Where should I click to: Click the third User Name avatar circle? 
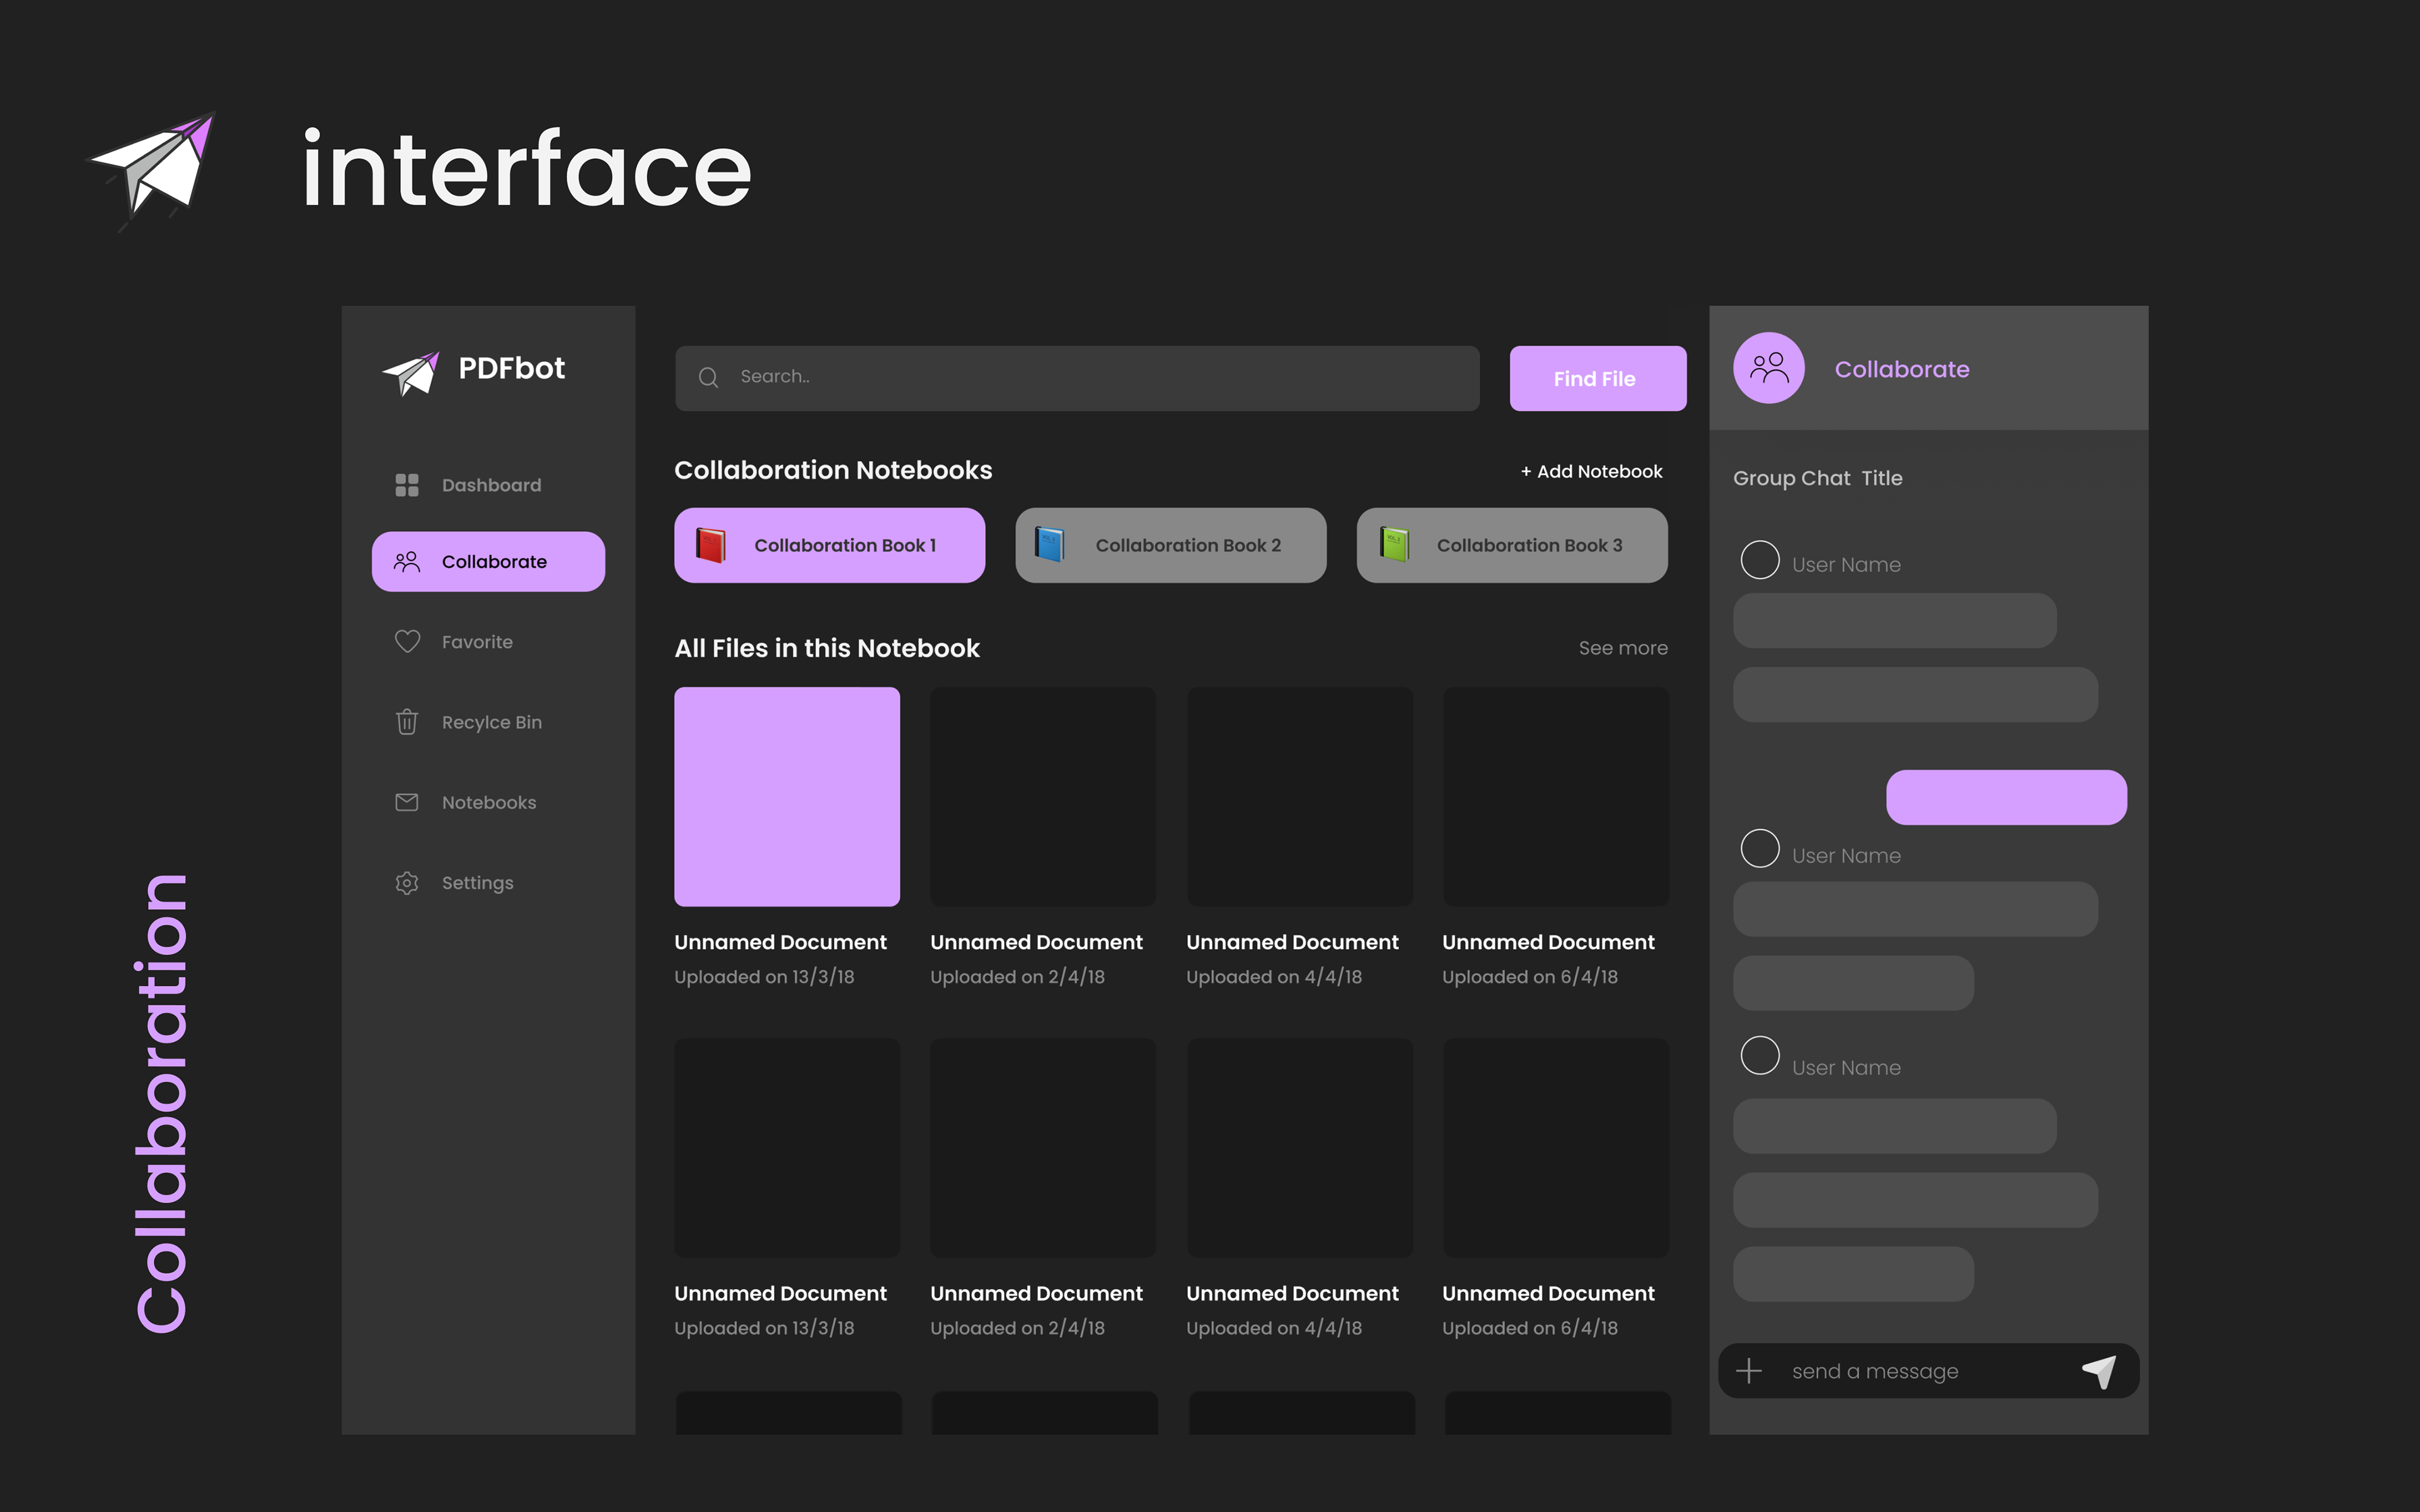click(x=1760, y=1055)
